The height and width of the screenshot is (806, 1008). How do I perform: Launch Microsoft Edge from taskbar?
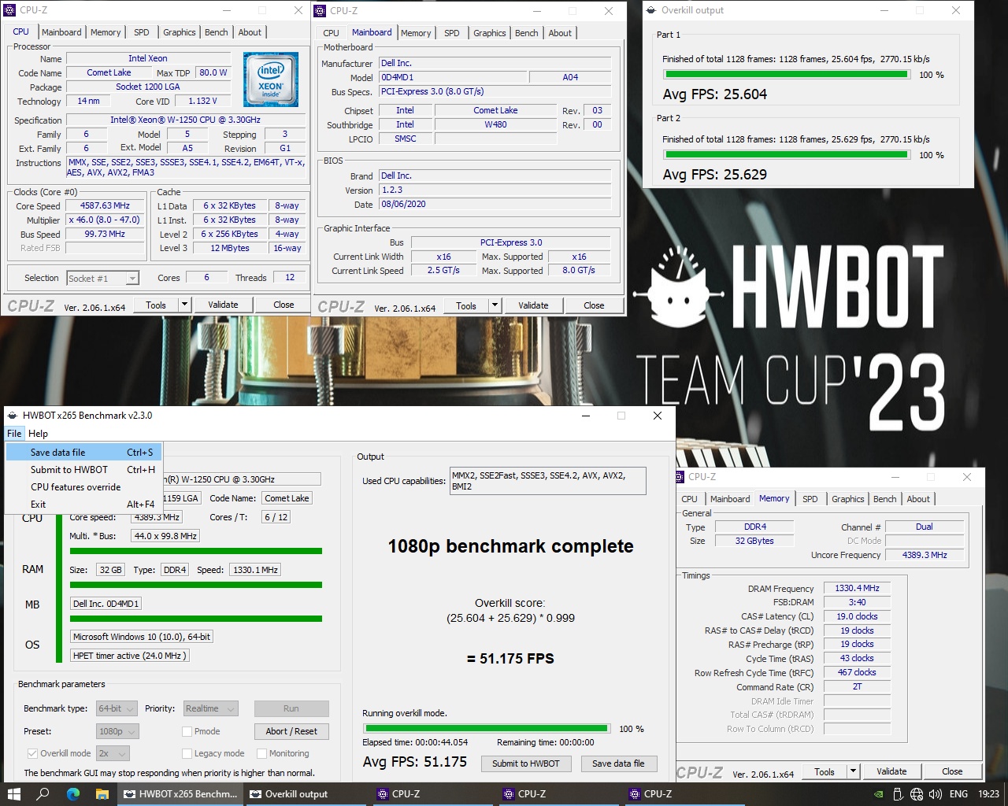tap(73, 794)
